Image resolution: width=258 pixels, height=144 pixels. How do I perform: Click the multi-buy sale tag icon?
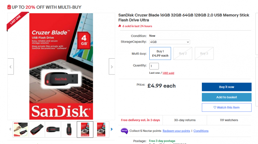9,7
